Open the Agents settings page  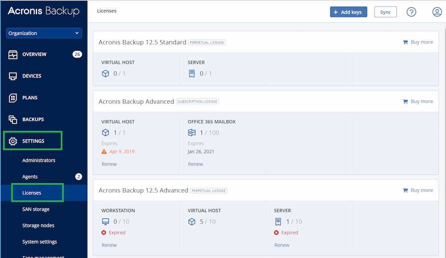point(30,176)
